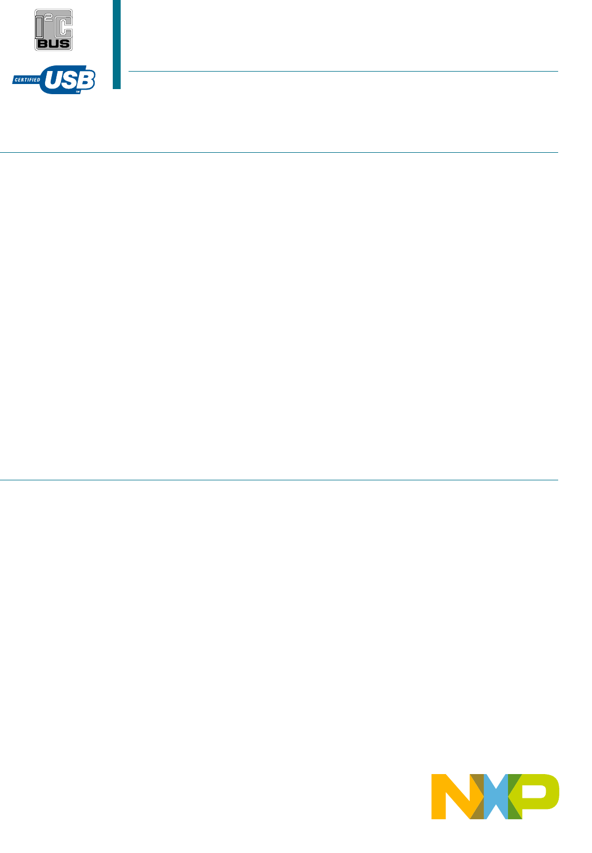Screen dimensions: 592x853
Task: Click the CERTIFIED tag on USB logo
Action: (x=27, y=80)
